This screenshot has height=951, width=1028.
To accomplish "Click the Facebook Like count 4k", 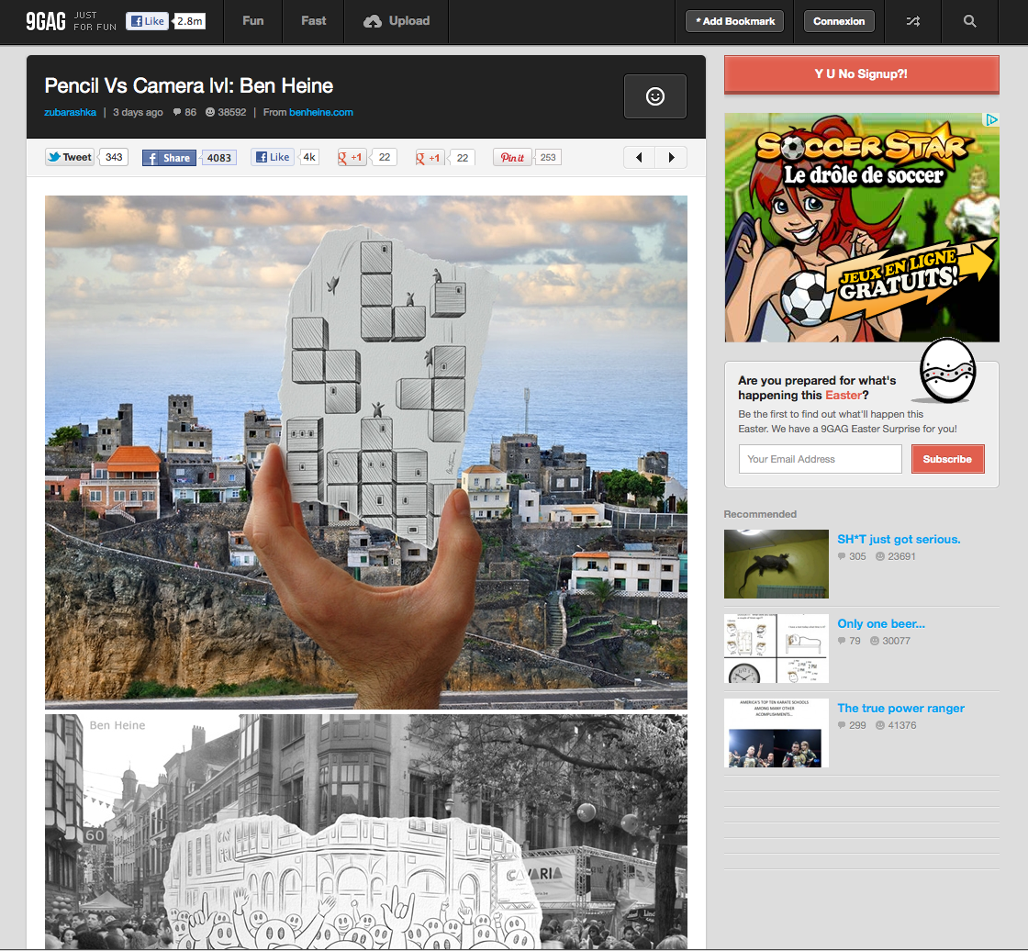I will tap(308, 157).
